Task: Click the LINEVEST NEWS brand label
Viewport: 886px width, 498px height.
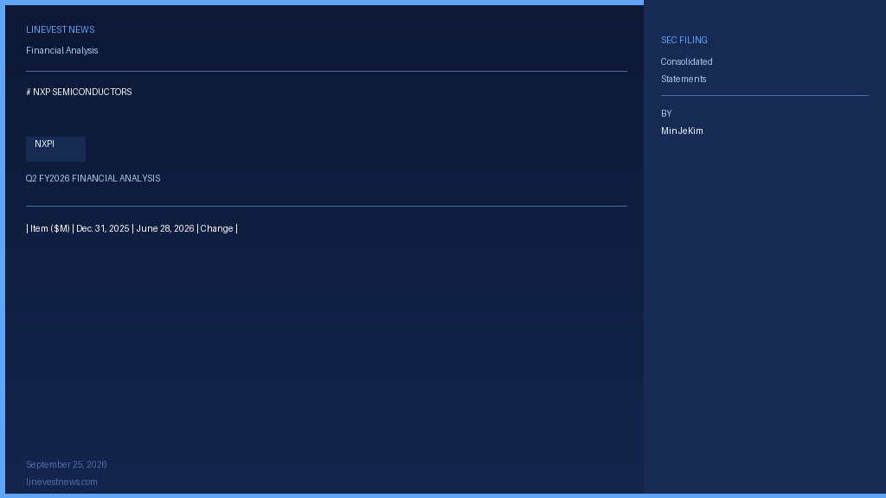Action: (x=61, y=30)
